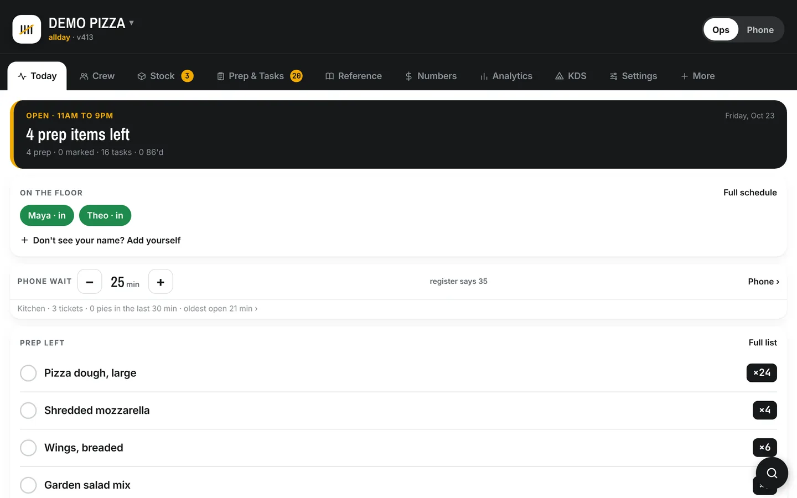Open the Stock tab
The height and width of the screenshot is (498, 797).
point(165,76)
